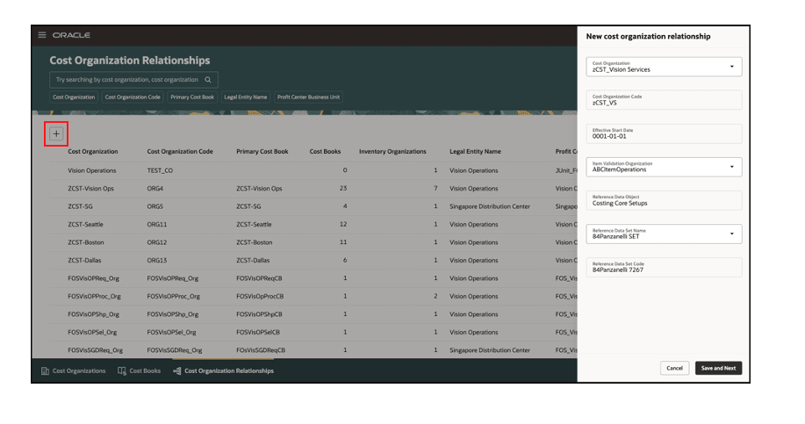Viewport: 805px width, 424px height.
Task: Select the FOSVisSGDReq_Org cost organization cell
Action: [x=95, y=350]
